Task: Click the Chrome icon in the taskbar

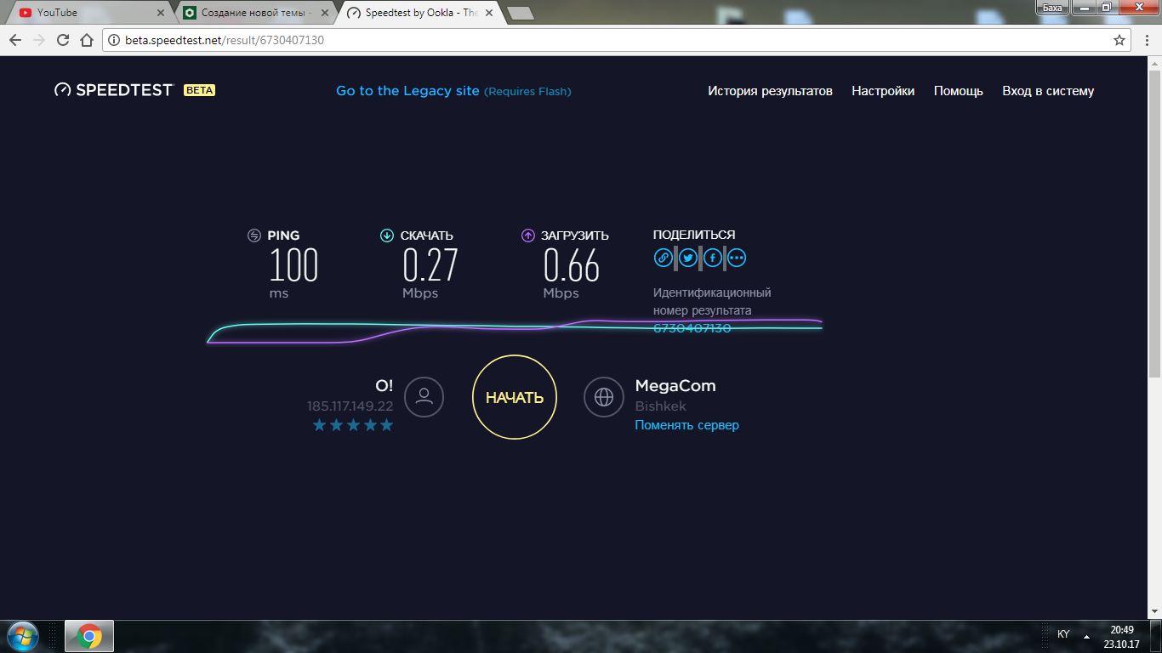Action: coord(89,636)
